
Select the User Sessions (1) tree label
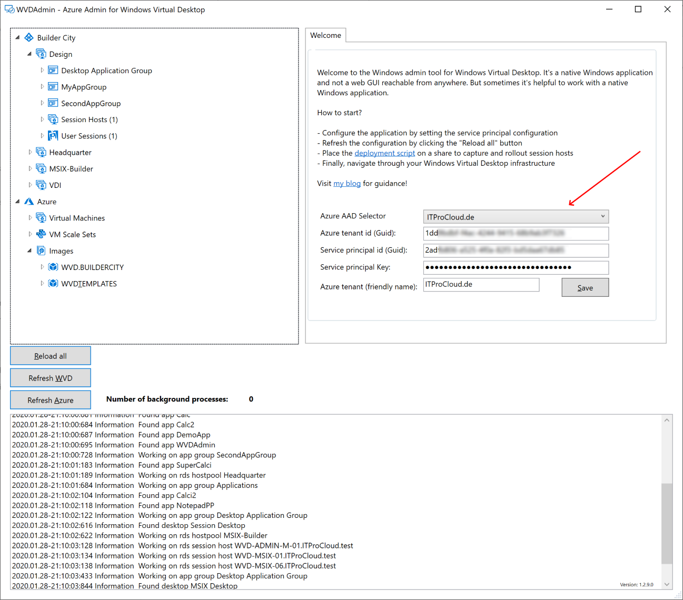click(89, 136)
